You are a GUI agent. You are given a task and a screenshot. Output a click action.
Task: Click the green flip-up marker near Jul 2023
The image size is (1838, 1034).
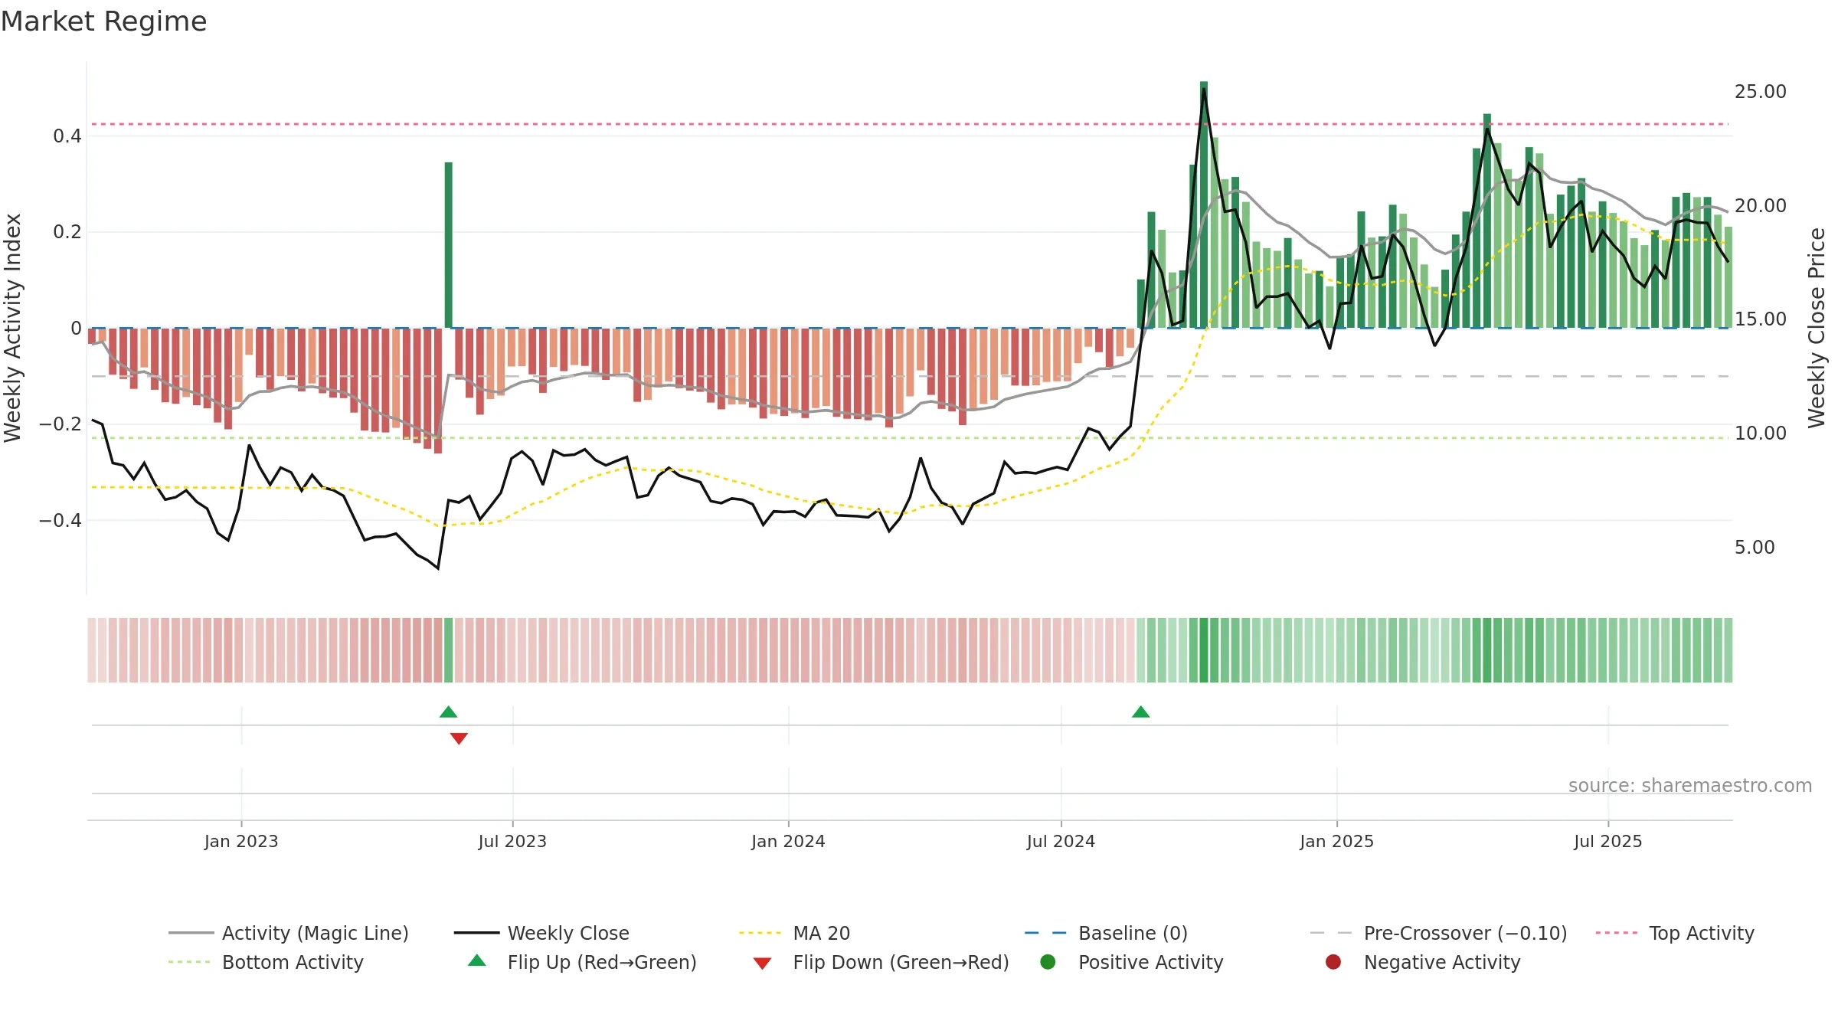pos(449,712)
